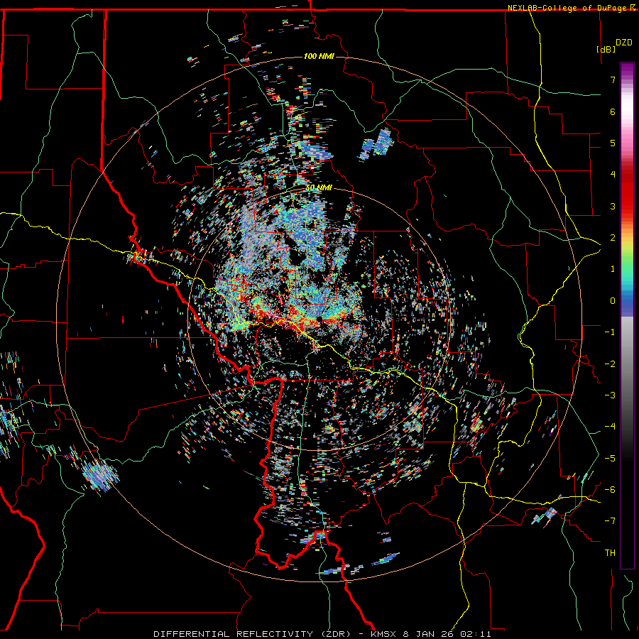
Task: Click the -6 value on color scale
Action: pos(610,489)
